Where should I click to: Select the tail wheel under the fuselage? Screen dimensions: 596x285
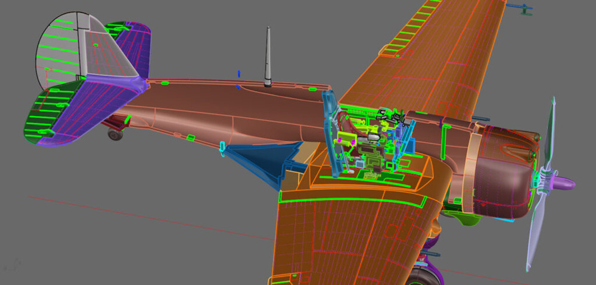pyautogui.click(x=115, y=134)
